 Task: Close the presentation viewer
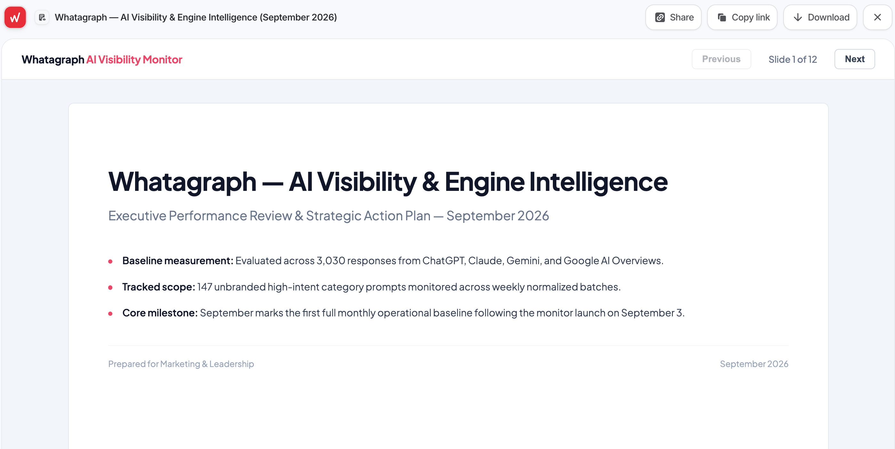pos(877,17)
